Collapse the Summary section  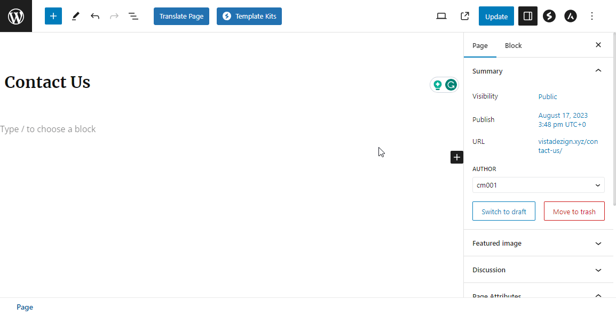(x=538, y=71)
